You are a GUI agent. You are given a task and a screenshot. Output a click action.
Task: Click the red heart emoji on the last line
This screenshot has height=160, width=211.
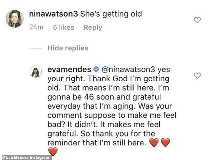(53, 152)
